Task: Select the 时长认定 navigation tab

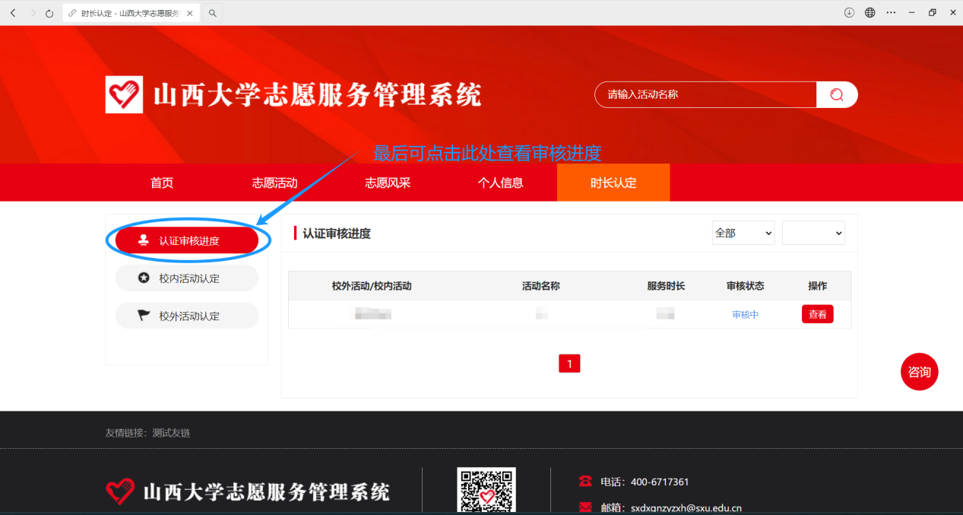Action: click(613, 183)
